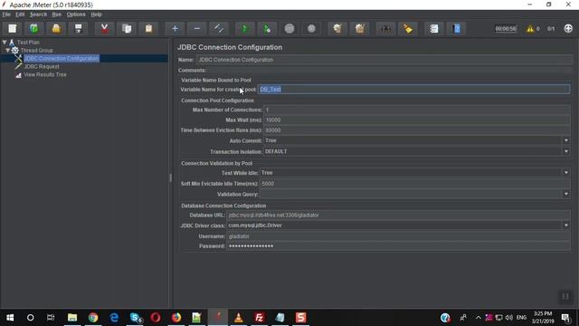Open the Search menu
The image size is (579, 326).
pyautogui.click(x=38, y=14)
